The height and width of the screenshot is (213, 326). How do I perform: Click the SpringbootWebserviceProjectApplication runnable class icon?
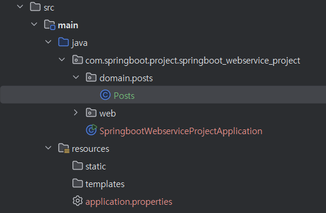(91, 130)
